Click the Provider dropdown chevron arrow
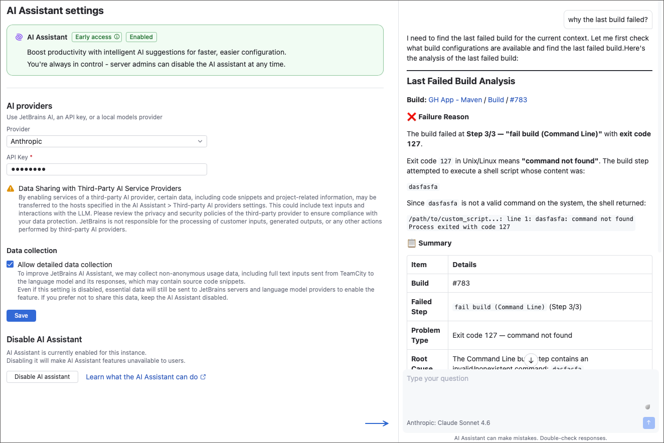Screen dimensions: 664x443 click(200, 141)
